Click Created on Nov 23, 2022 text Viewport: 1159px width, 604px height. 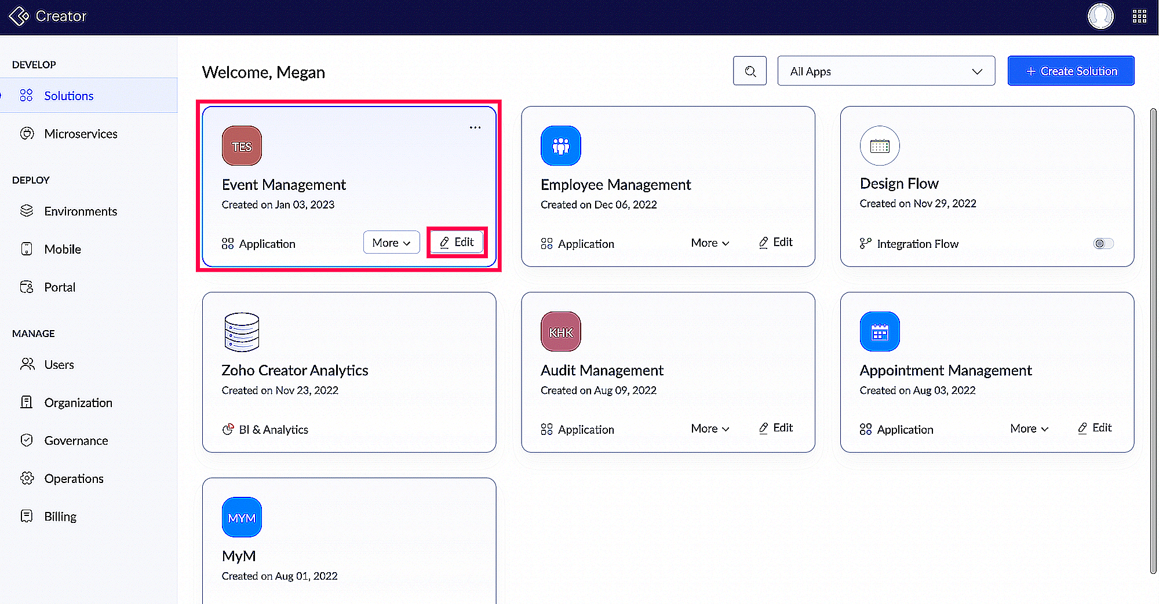(280, 390)
